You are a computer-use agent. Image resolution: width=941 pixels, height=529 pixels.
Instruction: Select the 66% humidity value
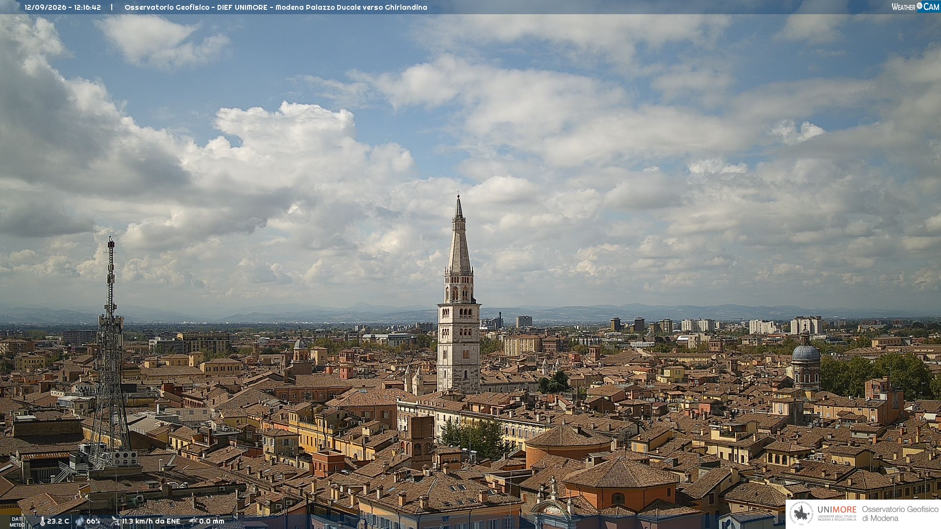(x=93, y=521)
